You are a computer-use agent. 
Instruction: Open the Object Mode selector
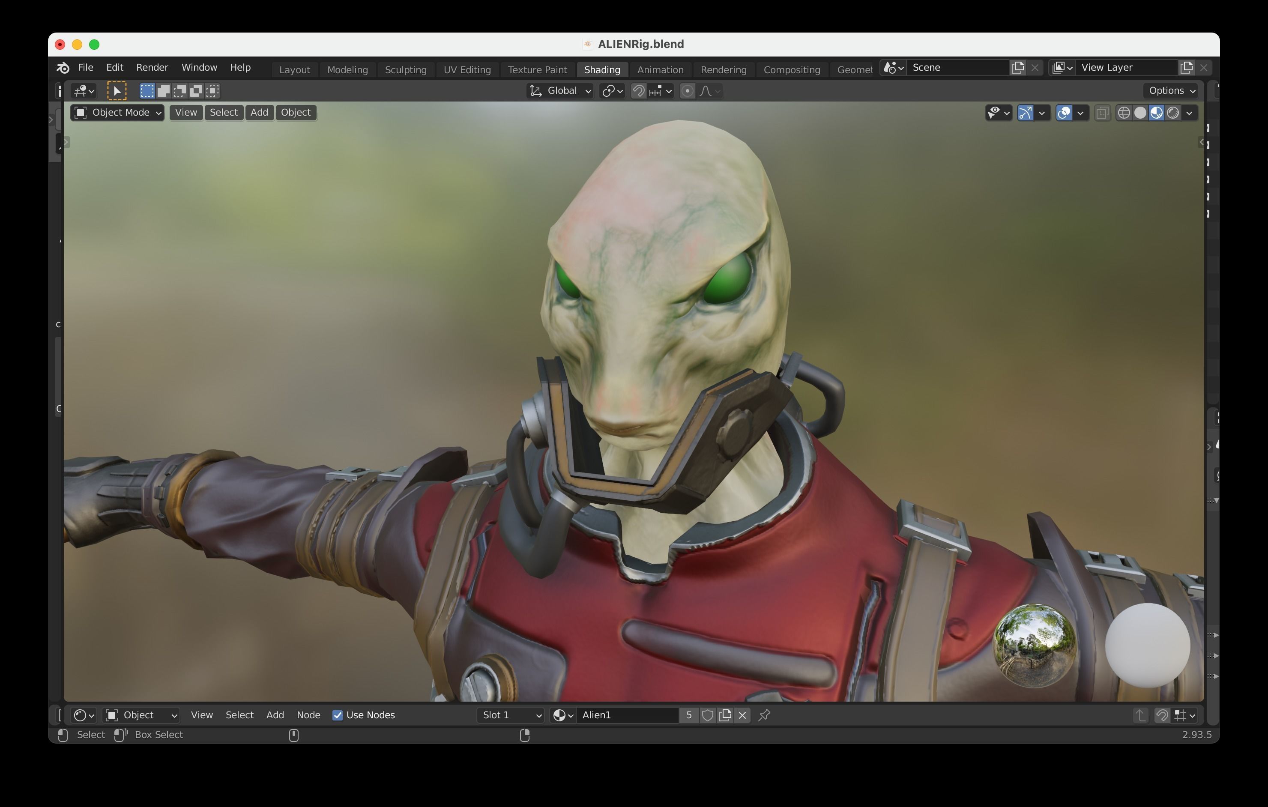tap(117, 113)
